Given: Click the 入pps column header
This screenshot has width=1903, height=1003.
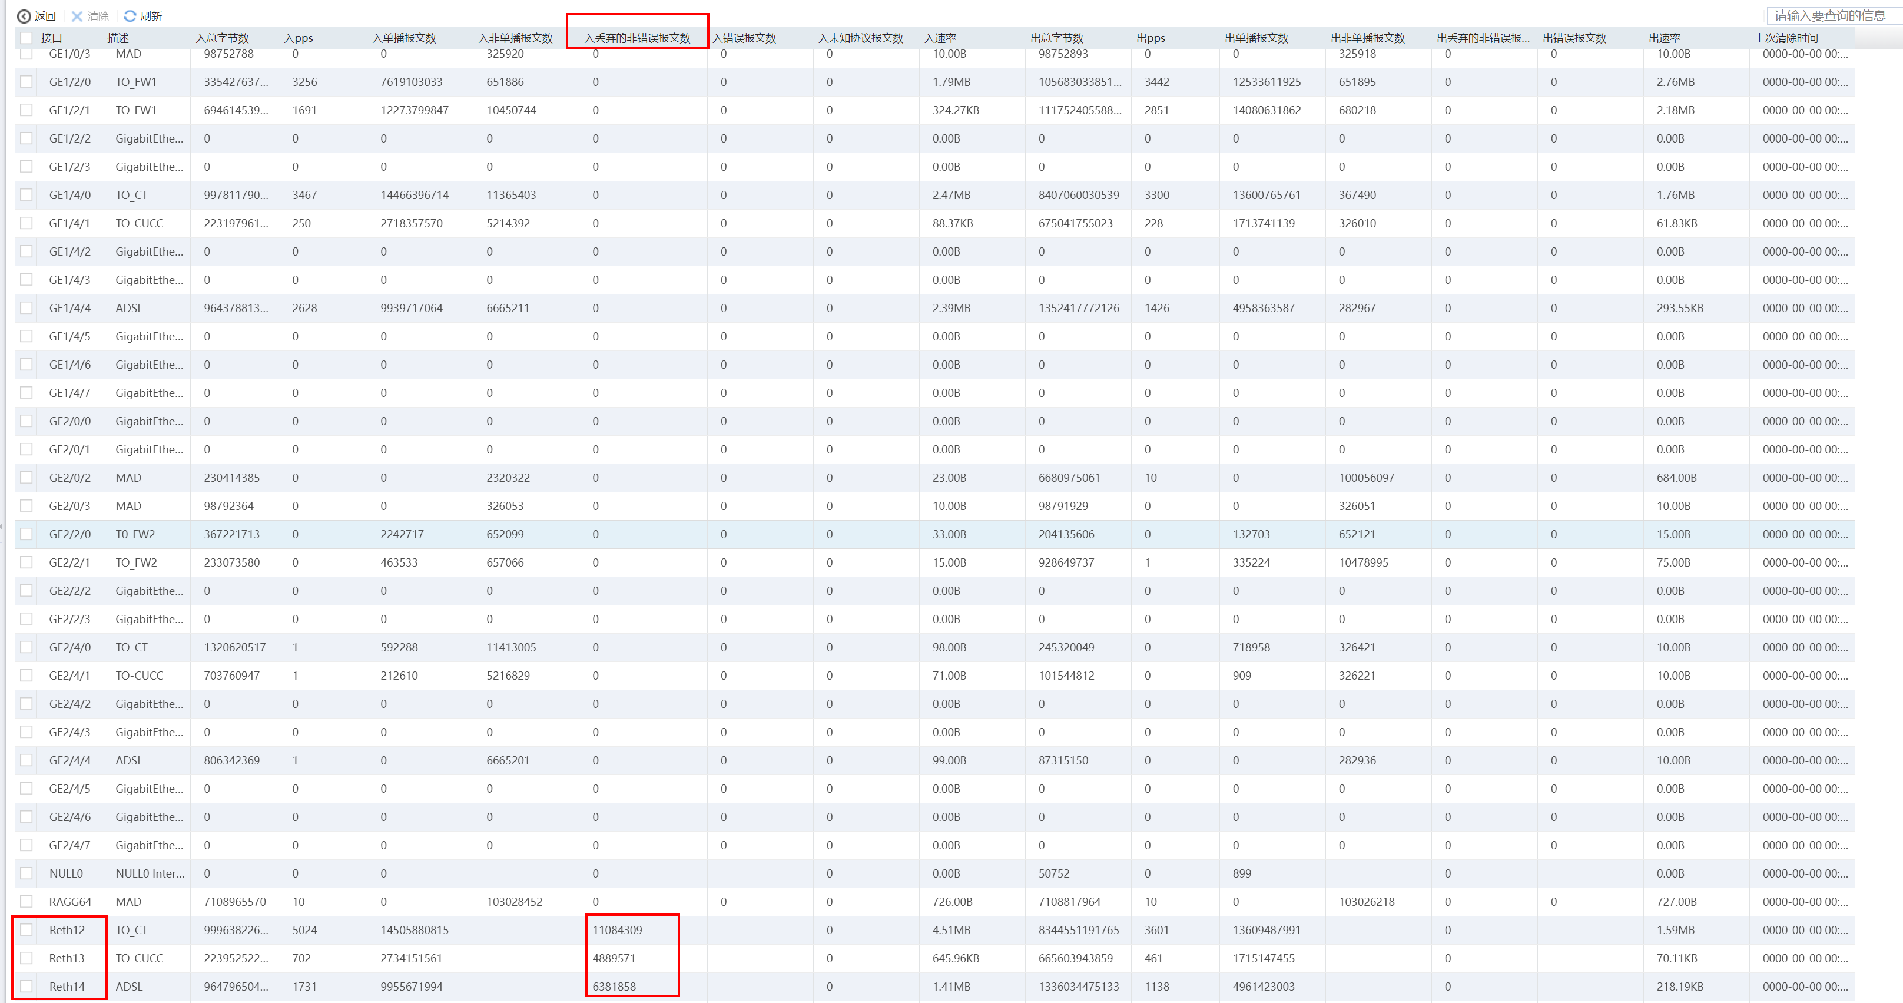Looking at the screenshot, I should [299, 38].
